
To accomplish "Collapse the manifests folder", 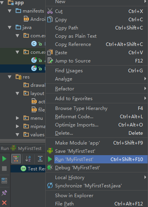I will point(10,11).
